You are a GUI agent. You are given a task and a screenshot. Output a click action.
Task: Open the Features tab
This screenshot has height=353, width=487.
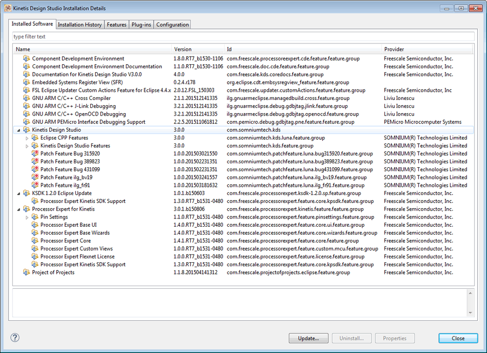(x=117, y=24)
